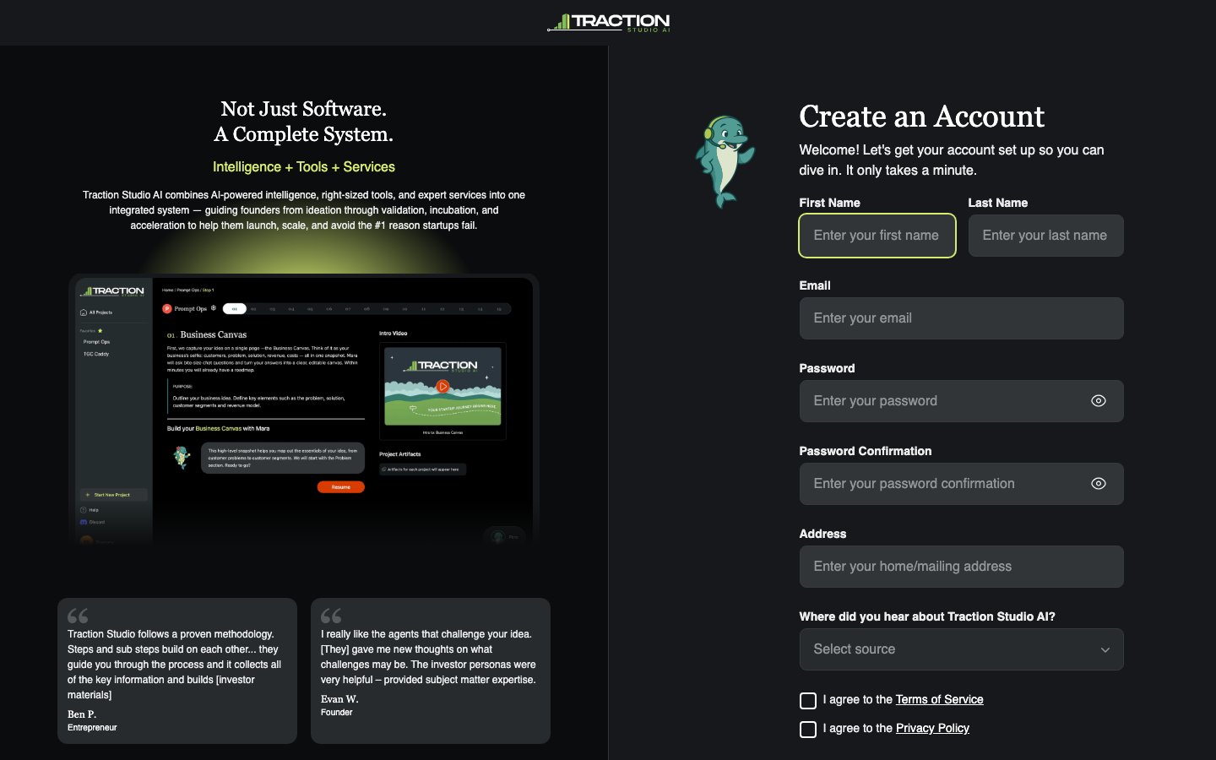Click 'Start New Project' in preview sidebar
Image resolution: width=1216 pixels, height=760 pixels.
click(113, 495)
